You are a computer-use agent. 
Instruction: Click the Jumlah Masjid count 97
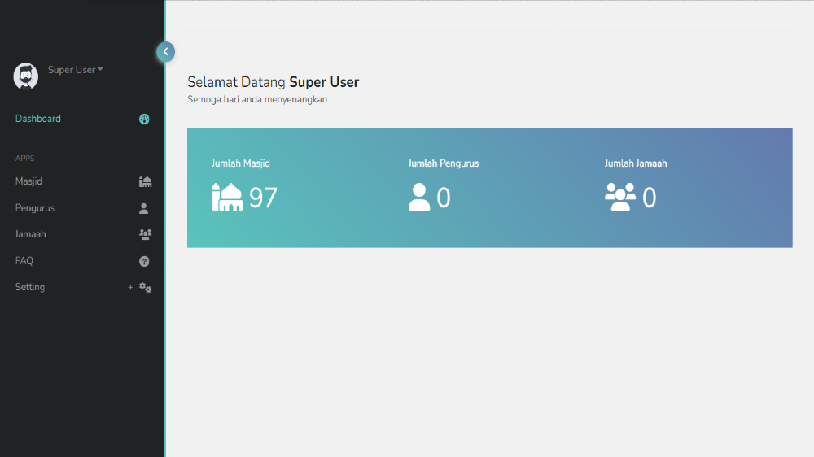click(263, 198)
